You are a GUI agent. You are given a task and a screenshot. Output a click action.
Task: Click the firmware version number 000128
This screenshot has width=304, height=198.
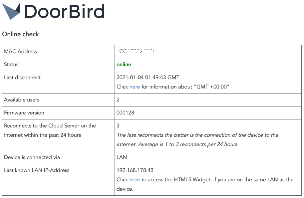coord(125,112)
